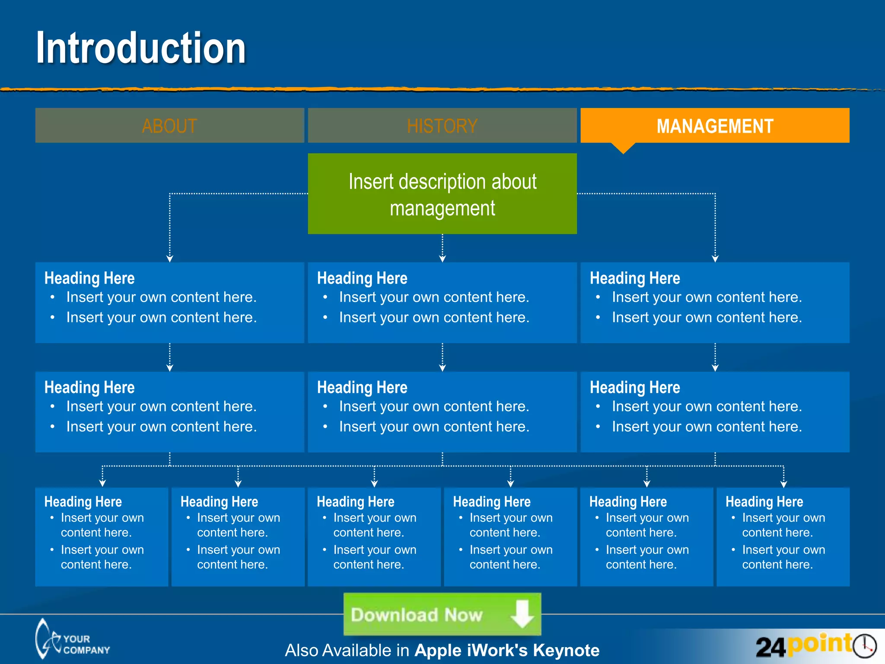Select the green Insert description about management box
The height and width of the screenshot is (664, 885).
click(442, 194)
